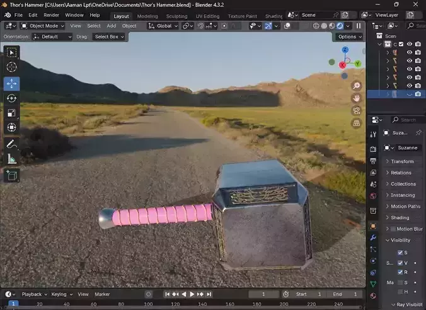The height and width of the screenshot is (310, 426).
Task: Open the Physics properties tab
Action: pos(373,261)
